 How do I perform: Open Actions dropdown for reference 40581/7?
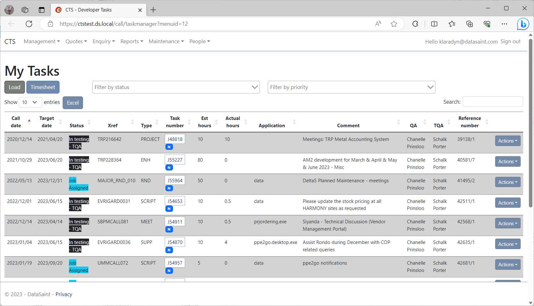508,162
